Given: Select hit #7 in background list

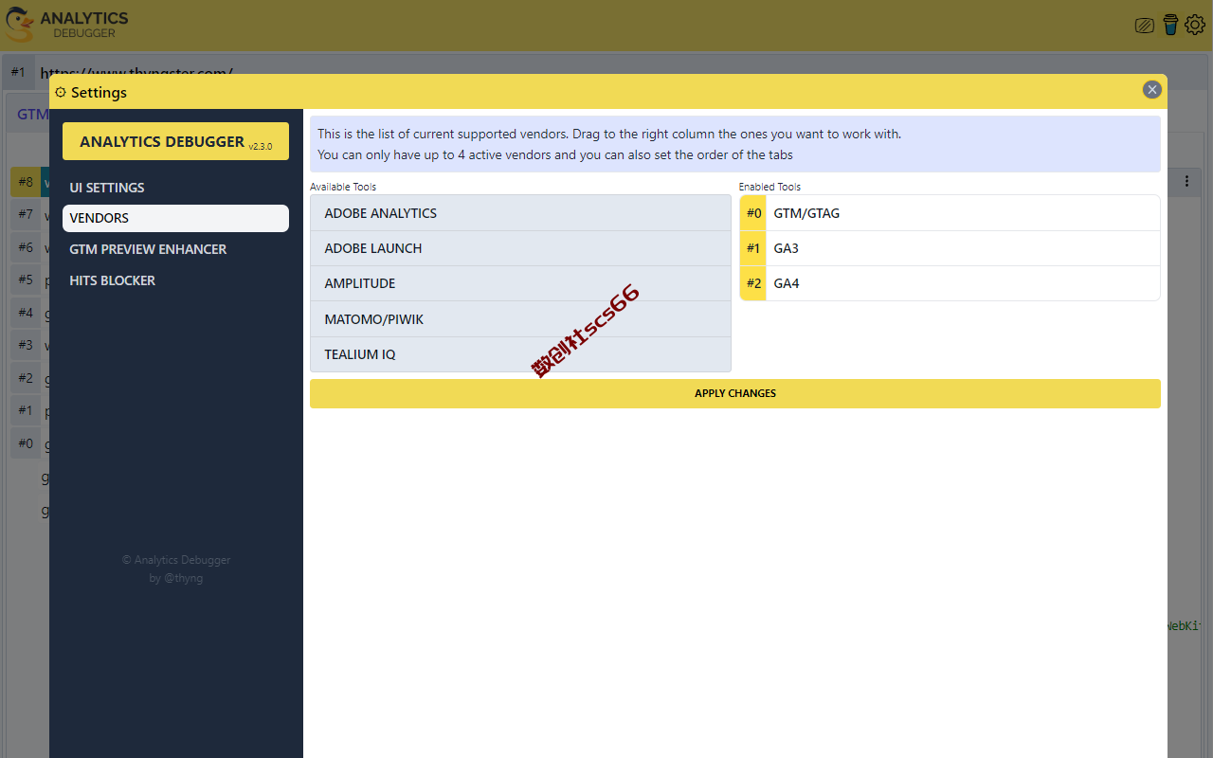Looking at the screenshot, I should 26,214.
